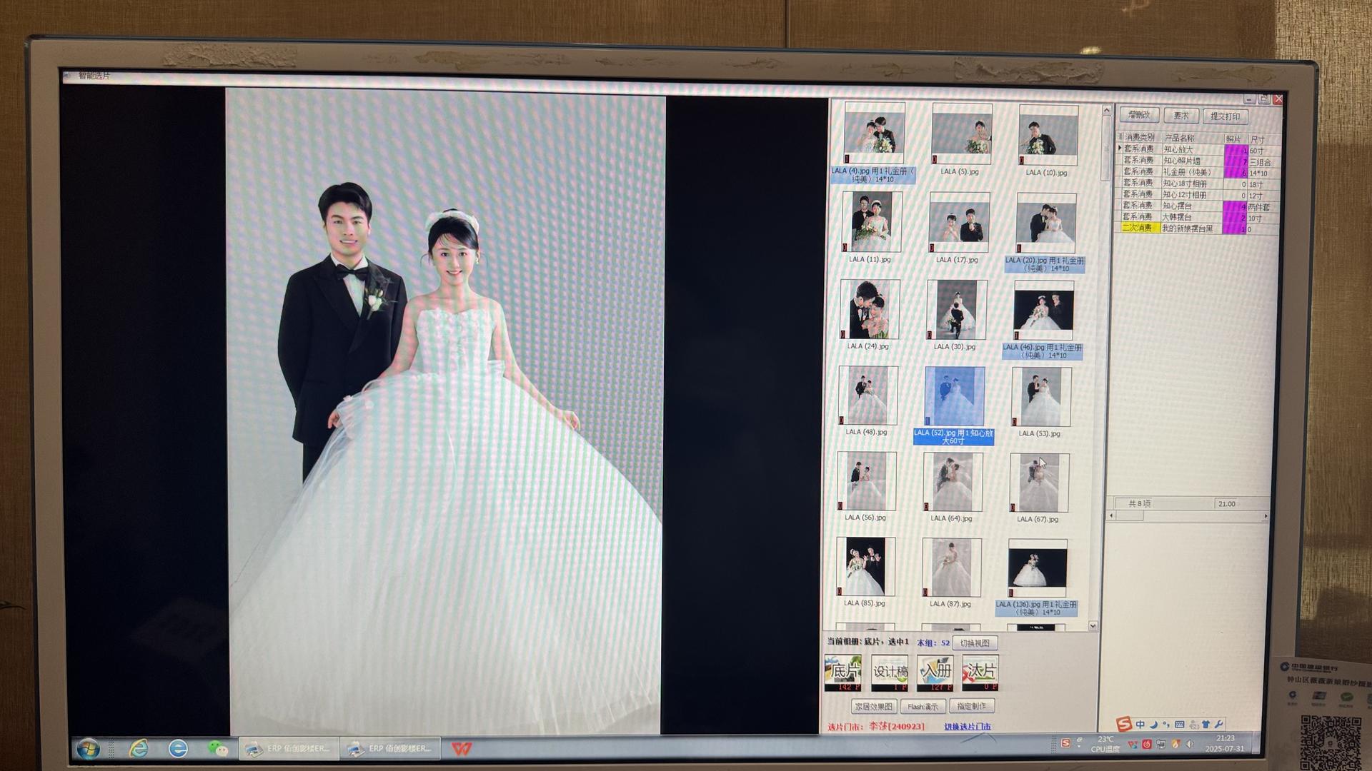Select thumbnail LALA (17).jpg
The height and width of the screenshot is (771, 1372).
[x=959, y=222]
